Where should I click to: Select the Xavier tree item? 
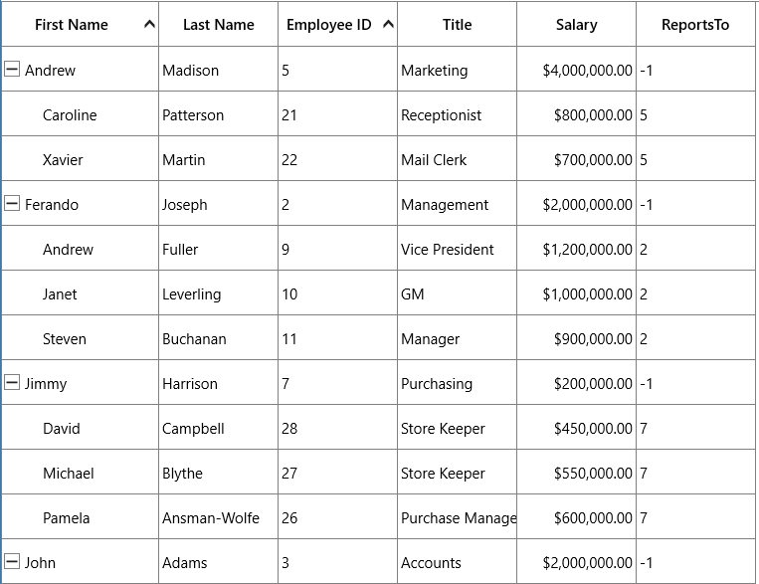(x=63, y=160)
